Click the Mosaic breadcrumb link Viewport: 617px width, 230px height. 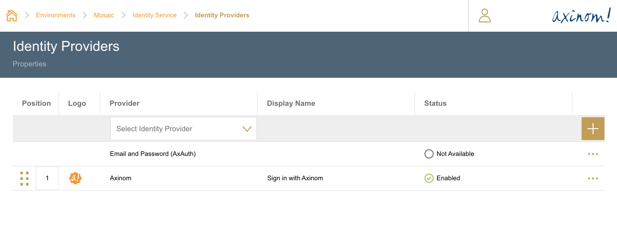tap(104, 15)
